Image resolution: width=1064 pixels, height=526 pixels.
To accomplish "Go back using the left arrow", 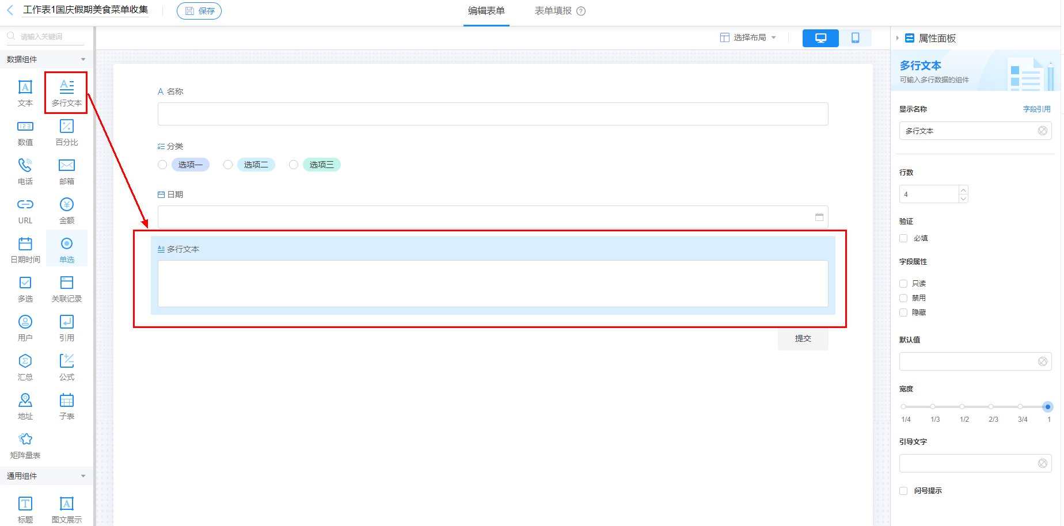I will click(x=10, y=10).
